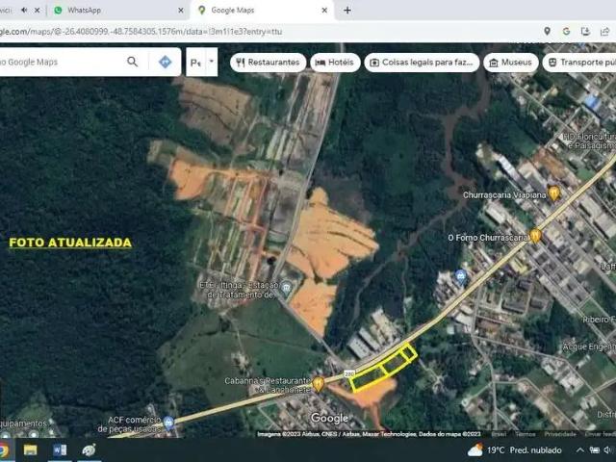616x462 pixels.
Task: Open a new browser tab with plus button
Action: 347,11
